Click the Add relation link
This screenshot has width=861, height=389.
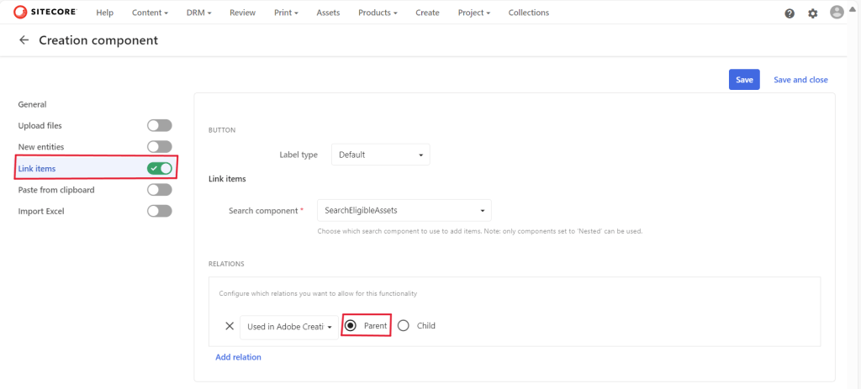tap(238, 357)
